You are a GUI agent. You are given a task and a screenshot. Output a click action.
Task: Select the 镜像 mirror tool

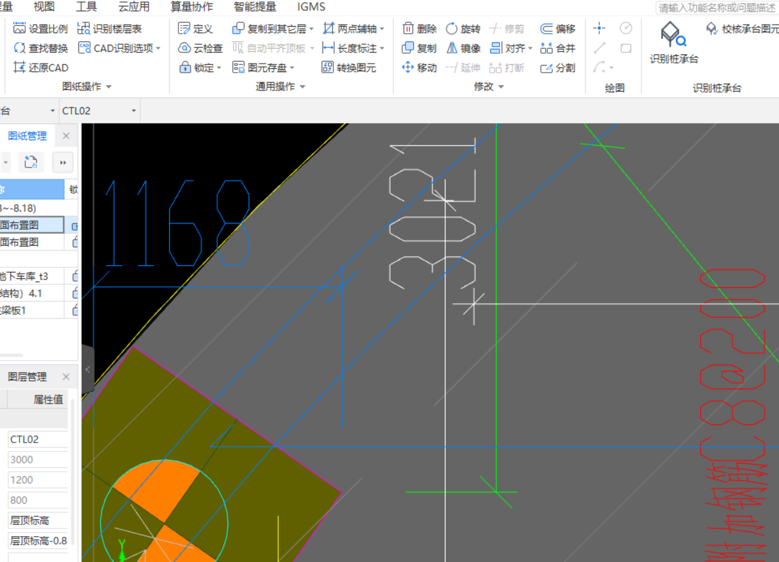[x=462, y=48]
